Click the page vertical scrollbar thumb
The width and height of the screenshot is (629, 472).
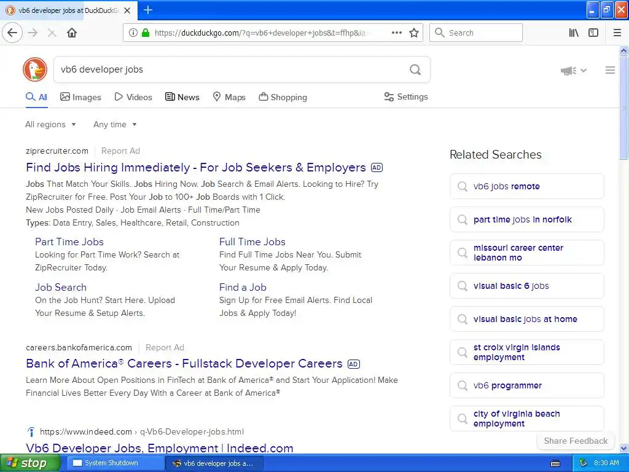pyautogui.click(x=623, y=108)
